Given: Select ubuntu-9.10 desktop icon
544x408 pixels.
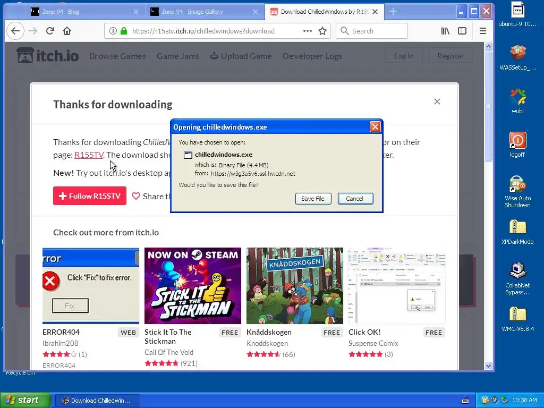Looking at the screenshot, I should [x=517, y=14].
